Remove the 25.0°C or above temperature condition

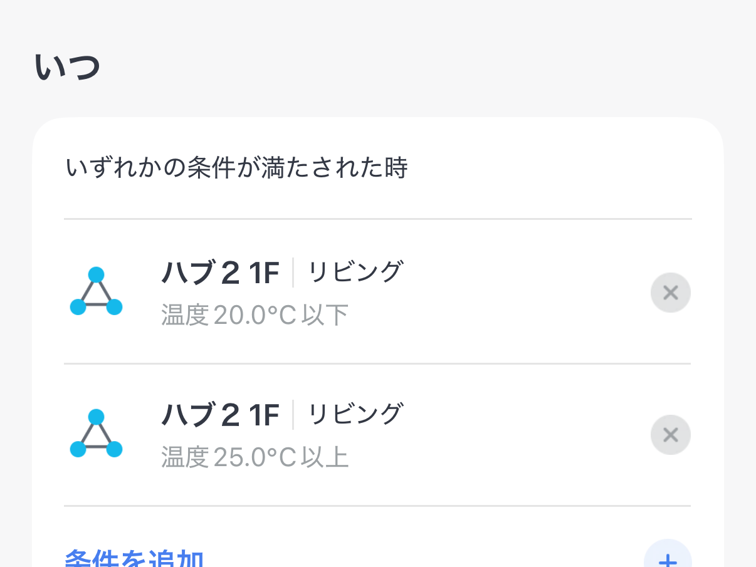pos(670,434)
